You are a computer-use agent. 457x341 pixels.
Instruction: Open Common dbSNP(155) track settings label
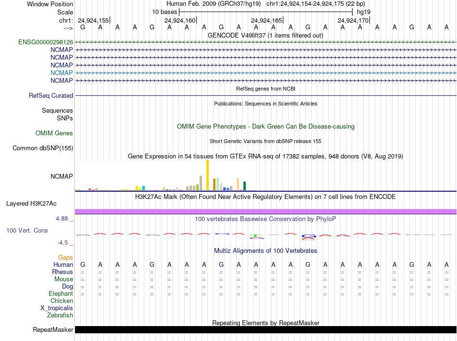click(42, 148)
